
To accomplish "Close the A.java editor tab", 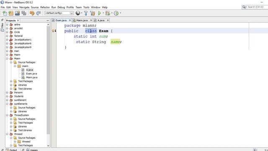I will pyautogui.click(x=108, y=21).
